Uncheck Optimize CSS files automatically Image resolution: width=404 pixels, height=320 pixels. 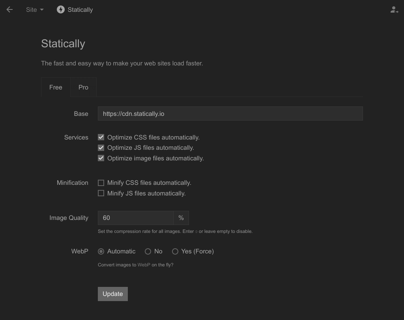[101, 138]
